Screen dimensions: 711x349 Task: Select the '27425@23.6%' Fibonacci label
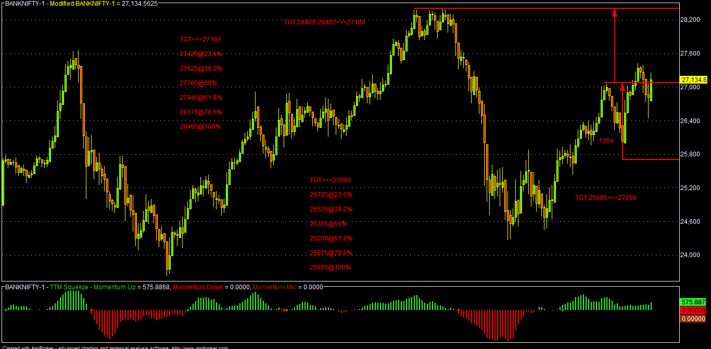coord(201,53)
